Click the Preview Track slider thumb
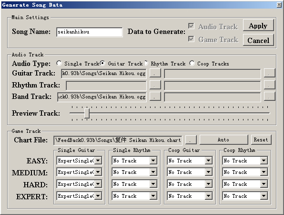 point(87,113)
